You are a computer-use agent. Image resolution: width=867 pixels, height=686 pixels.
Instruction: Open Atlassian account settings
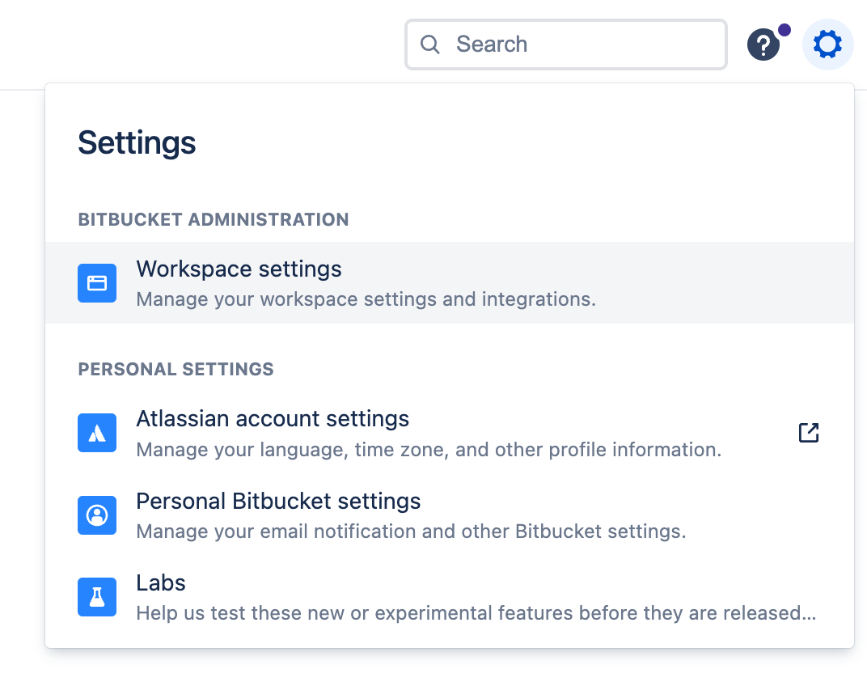tap(273, 418)
